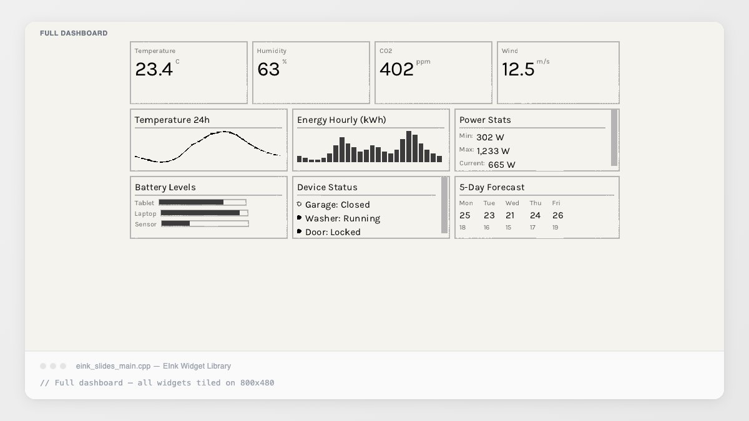Select the Fri forecast day label
Screen dimensions: 749x421
556,203
